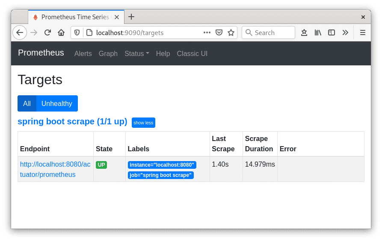Go to the browser home page
382x241 pixels.
point(61,32)
